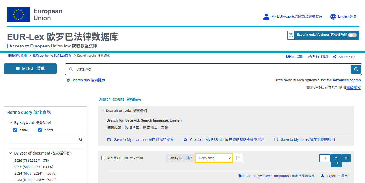Open Customise shown information via the tag icon
The width and height of the screenshot is (365, 183).
(x=241, y=176)
